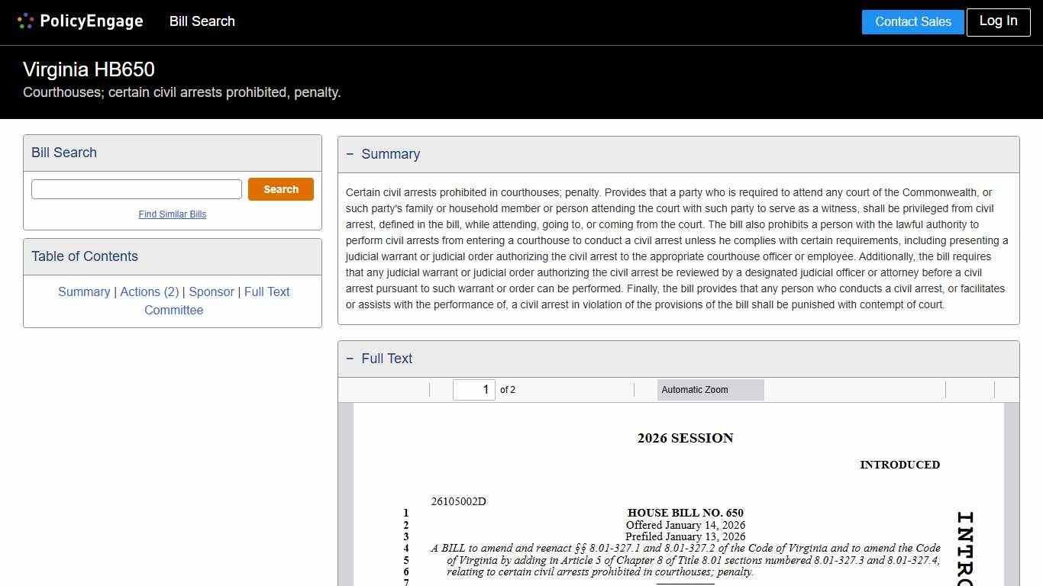Open the Automatic Zoom dropdown
The height and width of the screenshot is (586, 1043).
[x=710, y=390]
